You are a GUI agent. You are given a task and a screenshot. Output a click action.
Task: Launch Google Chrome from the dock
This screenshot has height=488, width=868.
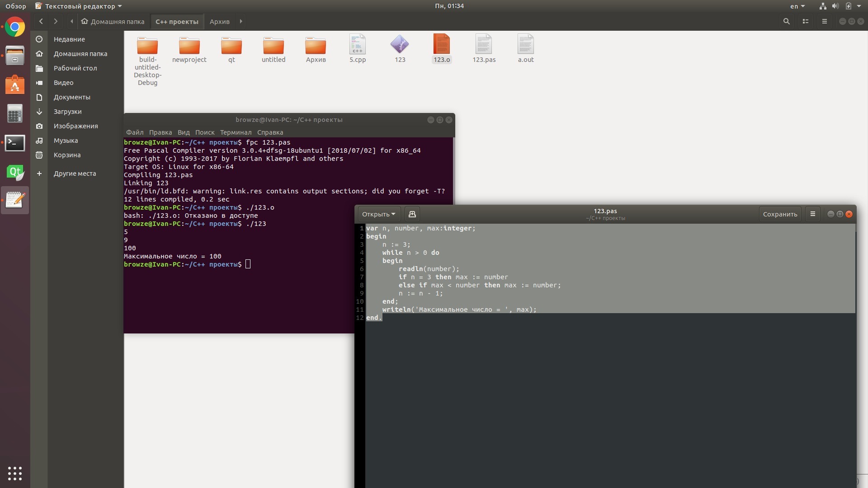coord(15,27)
